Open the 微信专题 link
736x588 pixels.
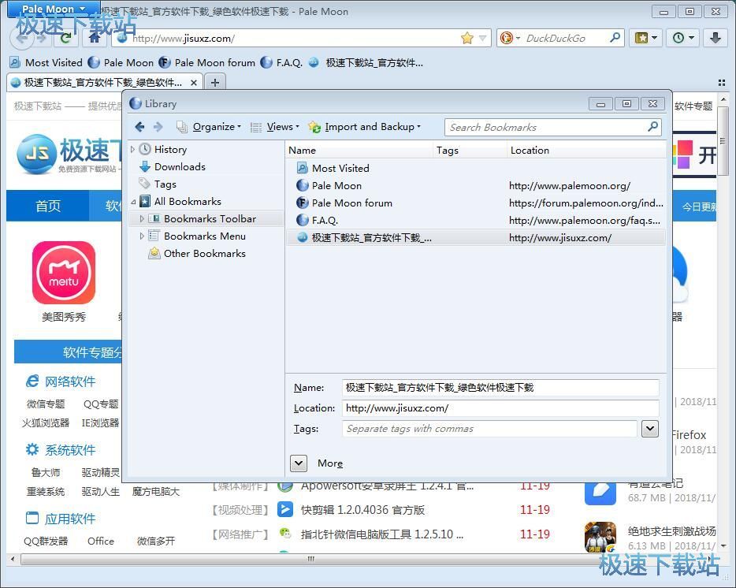click(46, 404)
